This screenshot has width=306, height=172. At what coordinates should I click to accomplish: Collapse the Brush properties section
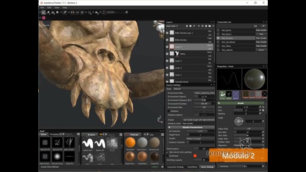tap(219, 103)
